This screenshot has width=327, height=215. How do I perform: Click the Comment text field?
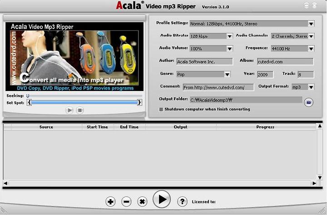coord(218,87)
